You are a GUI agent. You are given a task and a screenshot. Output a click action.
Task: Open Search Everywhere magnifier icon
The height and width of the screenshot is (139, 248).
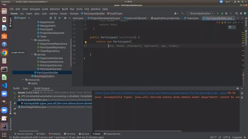pyautogui.click(x=236, y=14)
